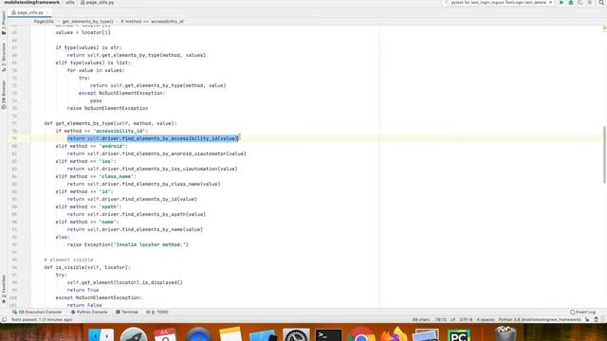The height and width of the screenshot is (341, 607).
Task: Open the Terminal tool window
Action: pos(126,312)
